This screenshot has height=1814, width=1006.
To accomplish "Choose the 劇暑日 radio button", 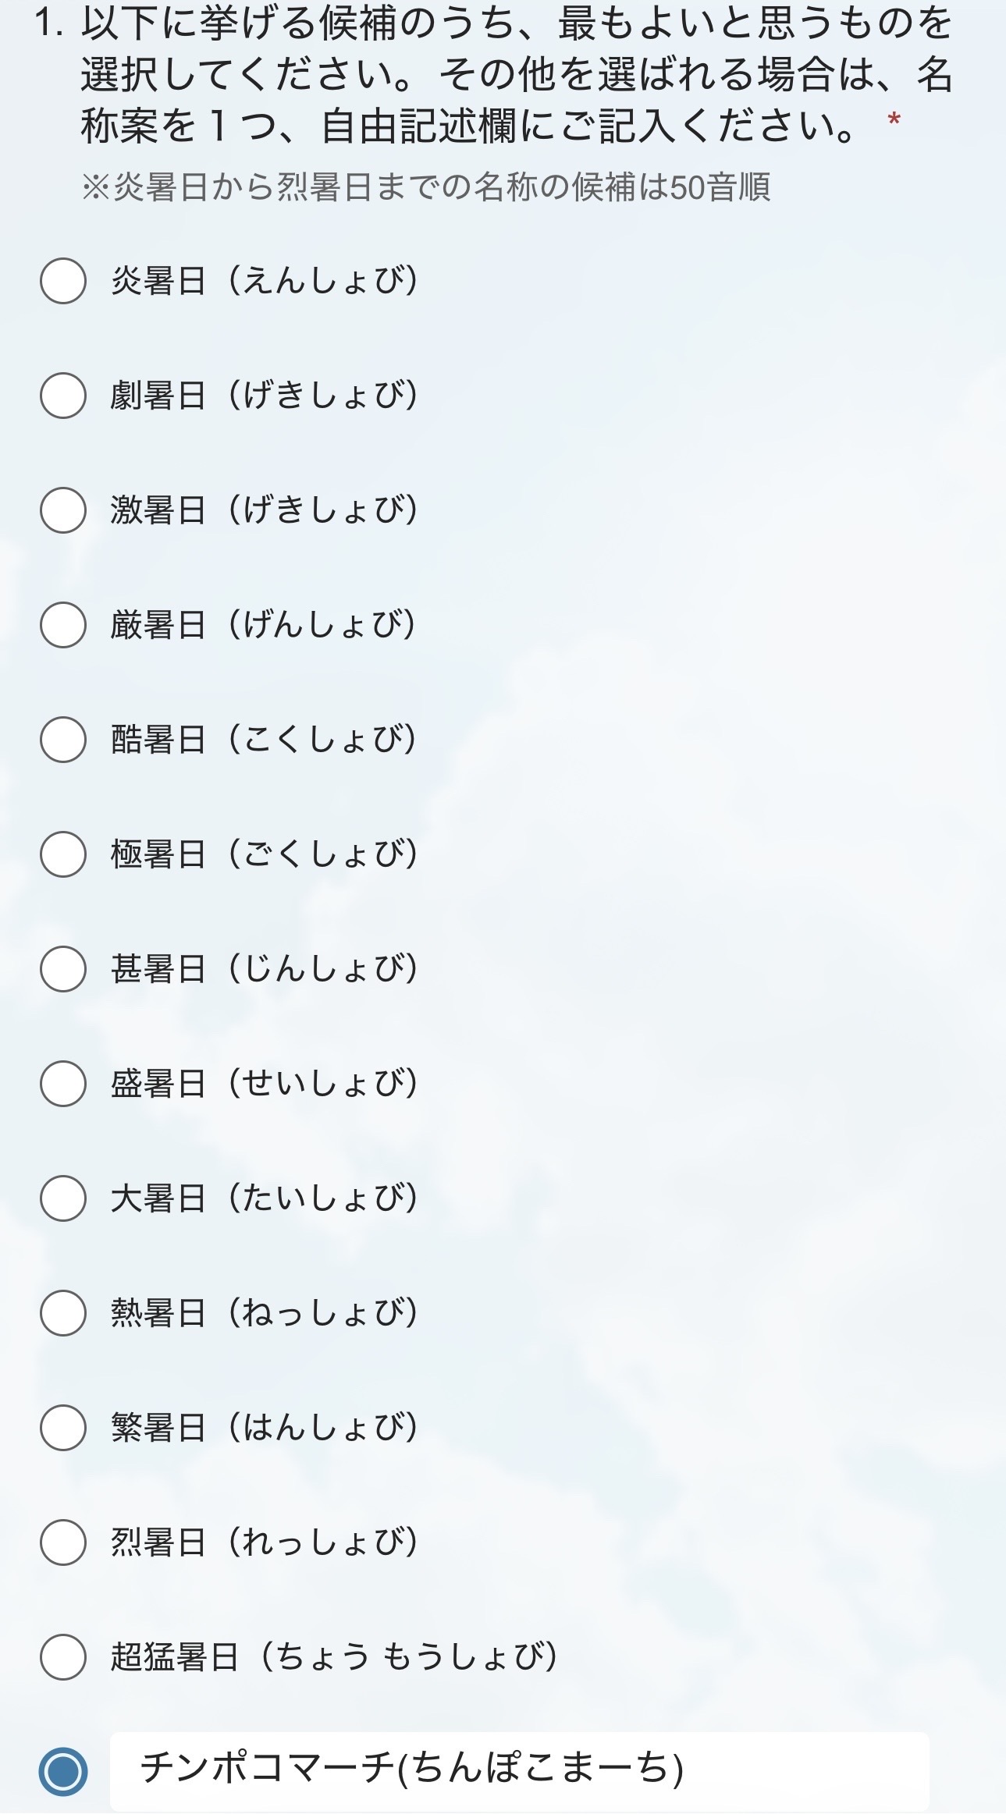I will (x=63, y=396).
